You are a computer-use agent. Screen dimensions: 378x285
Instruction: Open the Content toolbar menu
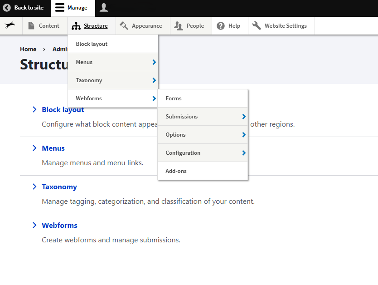coord(45,25)
